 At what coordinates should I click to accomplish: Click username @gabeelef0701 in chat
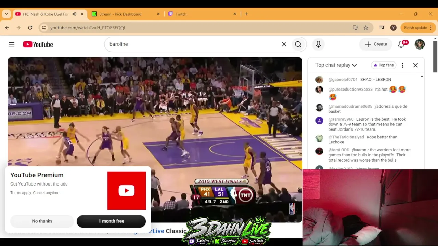(343, 79)
